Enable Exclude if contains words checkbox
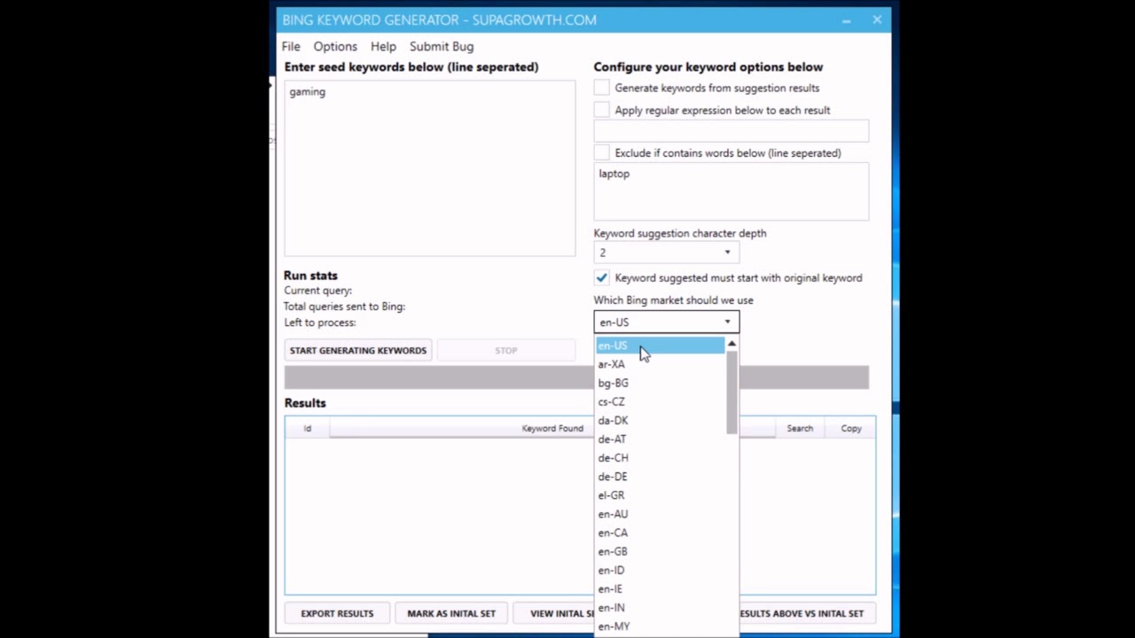The height and width of the screenshot is (638, 1135). click(x=602, y=152)
